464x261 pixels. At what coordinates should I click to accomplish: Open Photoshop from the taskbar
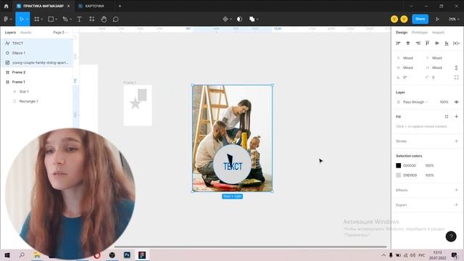coord(127,255)
